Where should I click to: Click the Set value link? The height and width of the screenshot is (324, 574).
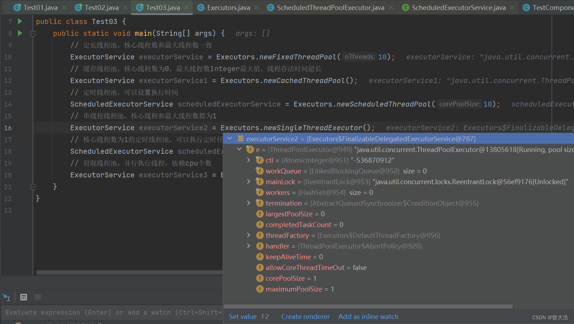tap(243, 316)
